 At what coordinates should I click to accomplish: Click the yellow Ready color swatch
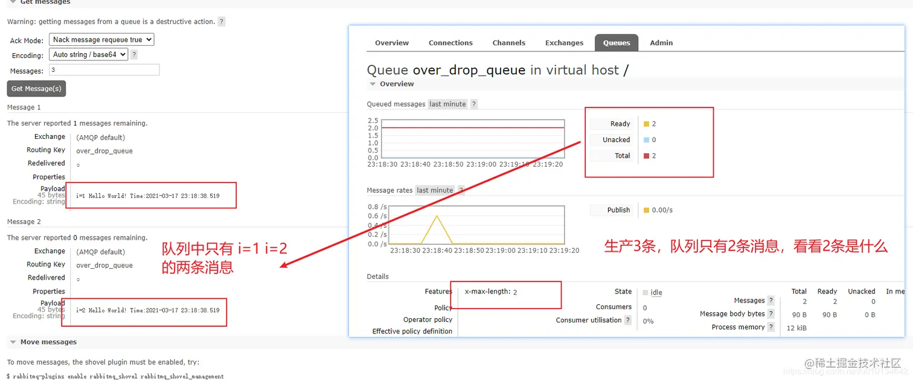tap(646, 124)
